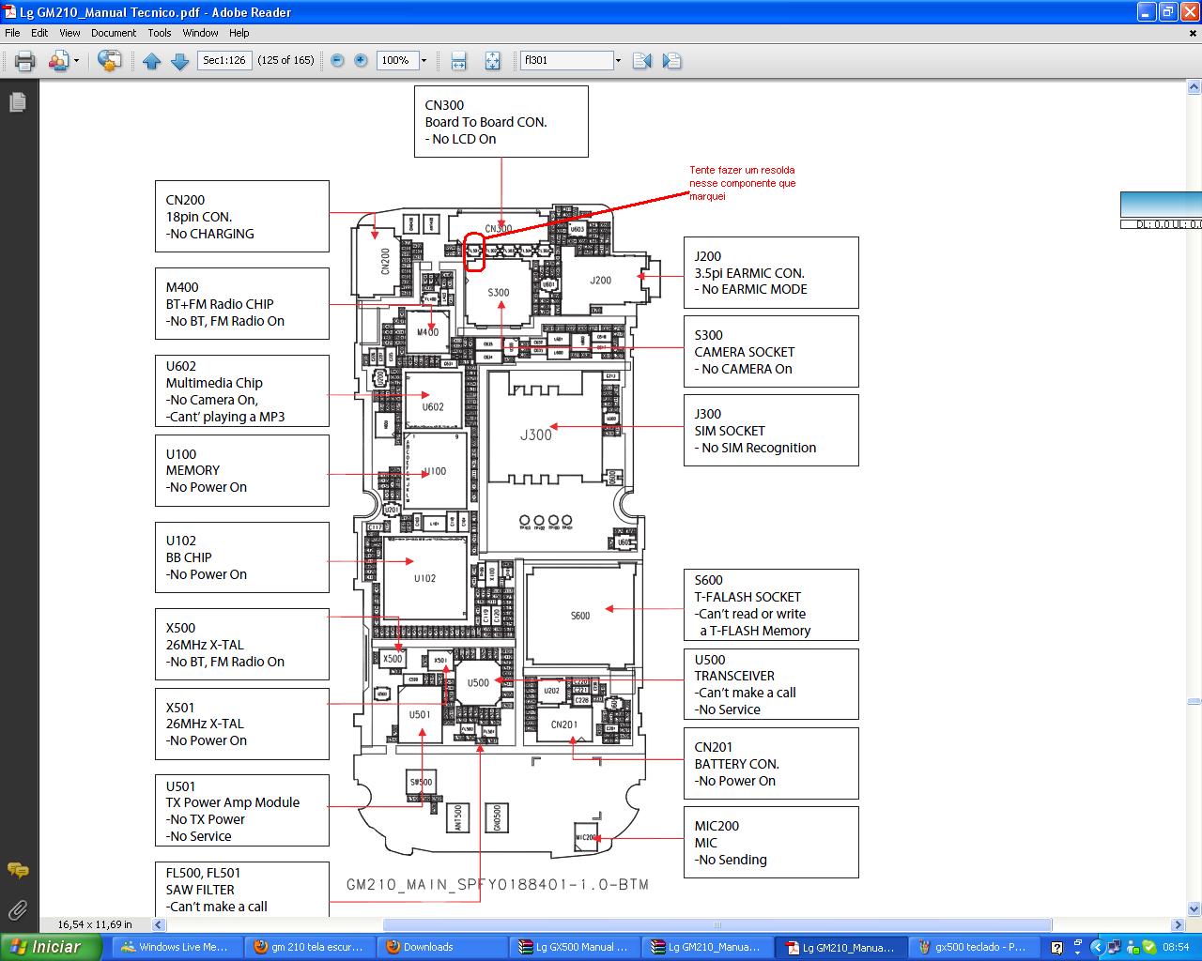Switch to Downloads taskbar window

click(x=442, y=947)
